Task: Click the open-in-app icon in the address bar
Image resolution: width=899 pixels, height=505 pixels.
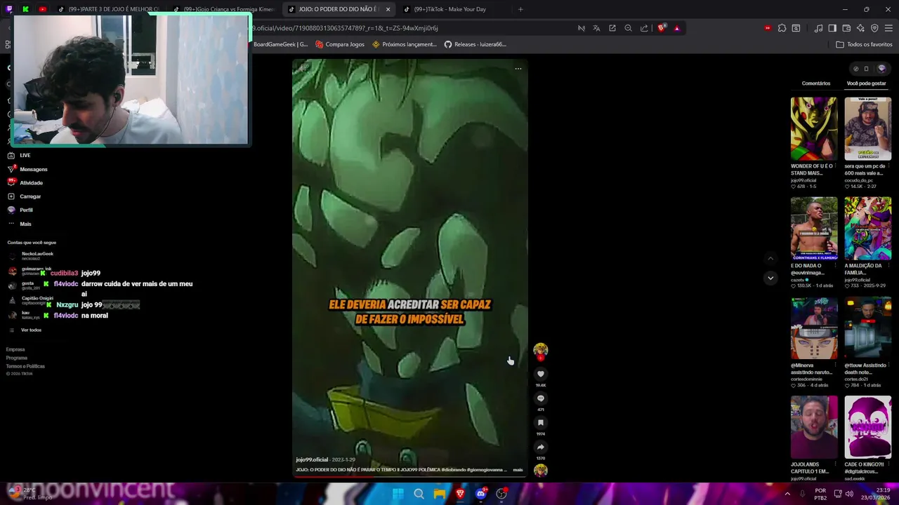Action: point(612,28)
